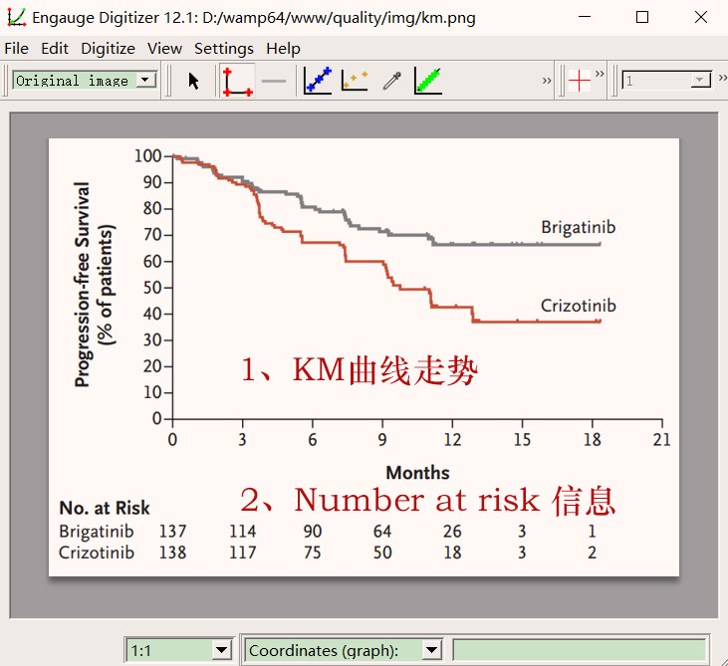Image resolution: width=728 pixels, height=666 pixels.
Task: Expand overflow chevron at toolbar far right
Action: [722, 78]
